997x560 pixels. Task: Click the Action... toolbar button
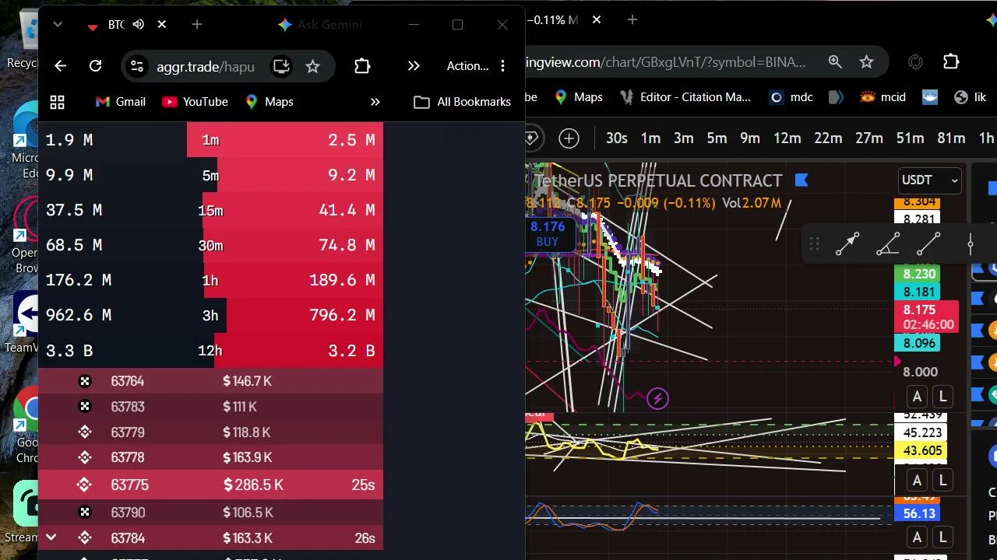(467, 66)
